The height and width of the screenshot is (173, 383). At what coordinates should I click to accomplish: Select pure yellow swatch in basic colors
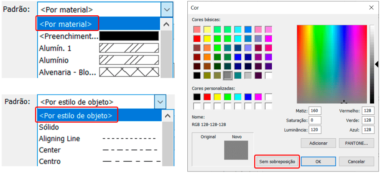click(x=207, y=38)
